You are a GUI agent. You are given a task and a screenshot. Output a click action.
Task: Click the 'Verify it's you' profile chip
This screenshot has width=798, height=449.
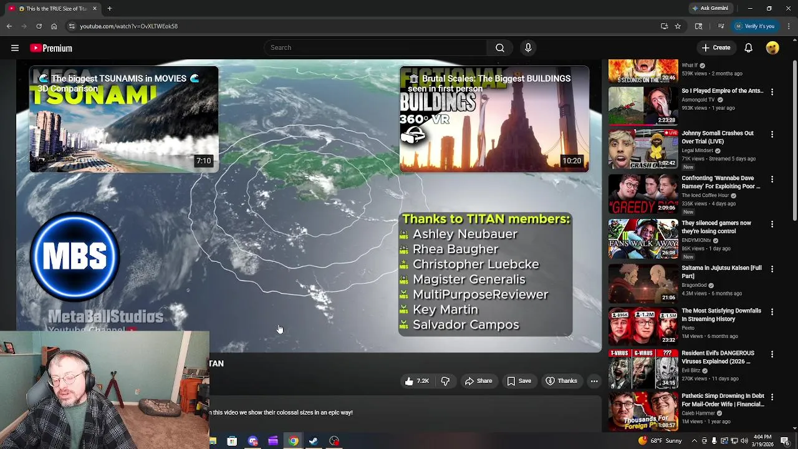point(755,26)
